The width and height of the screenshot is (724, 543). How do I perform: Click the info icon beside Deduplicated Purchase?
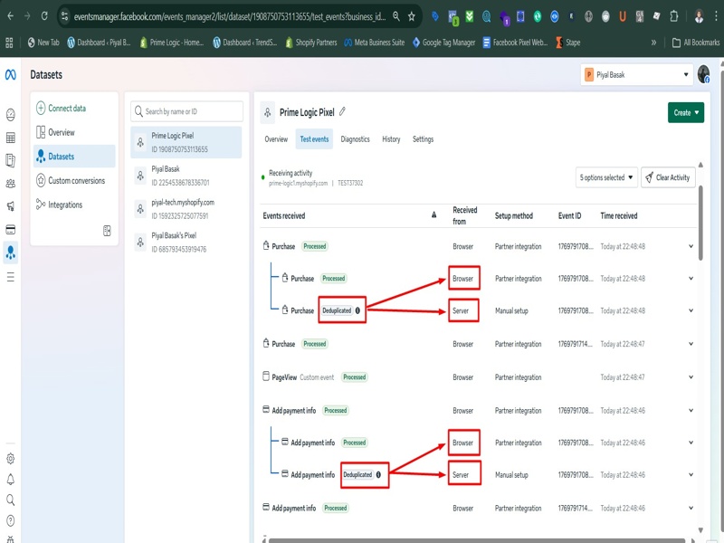357,310
